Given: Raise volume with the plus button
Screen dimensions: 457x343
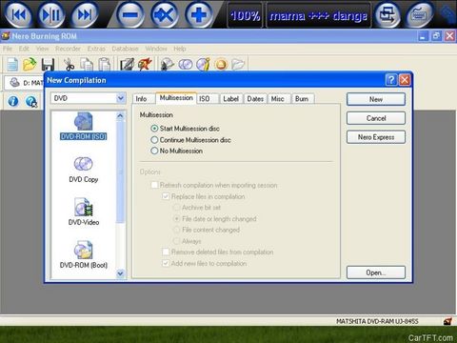Looking at the screenshot, I should [x=198, y=14].
